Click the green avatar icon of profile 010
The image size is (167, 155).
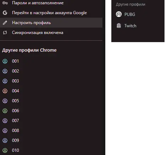click(5, 150)
